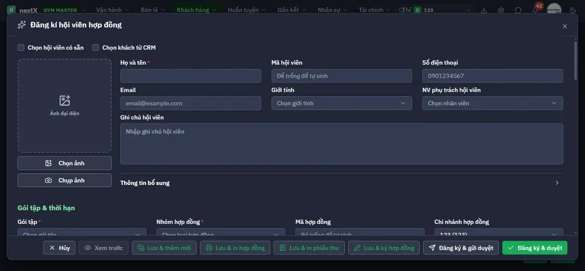Click Lưu & thêm mới button

[165, 248]
